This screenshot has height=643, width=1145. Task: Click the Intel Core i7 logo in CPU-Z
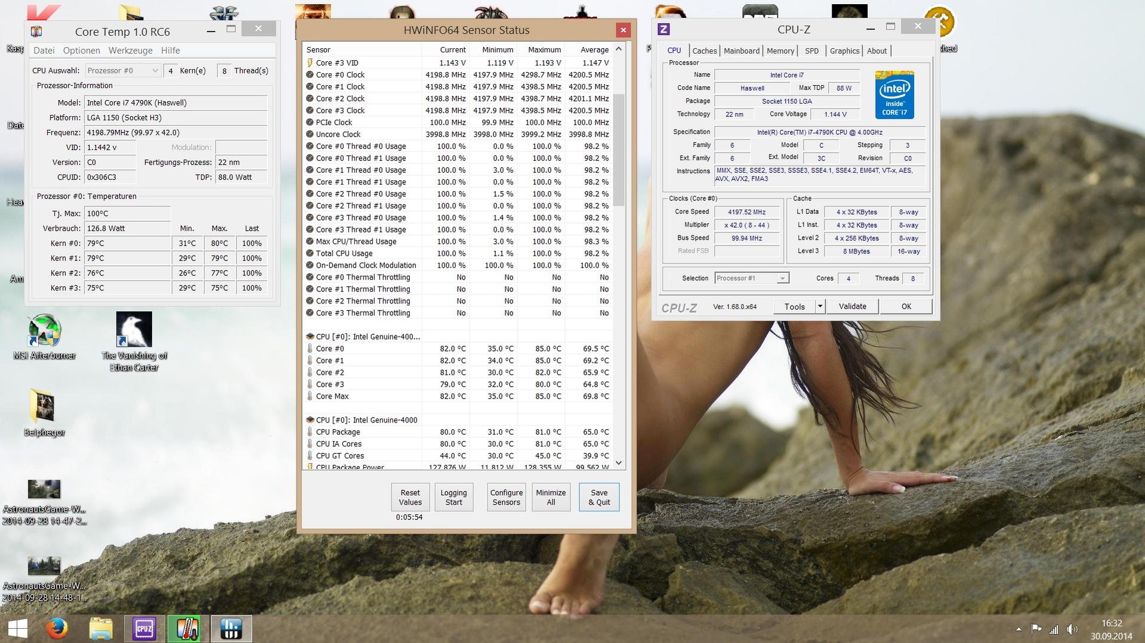point(894,95)
